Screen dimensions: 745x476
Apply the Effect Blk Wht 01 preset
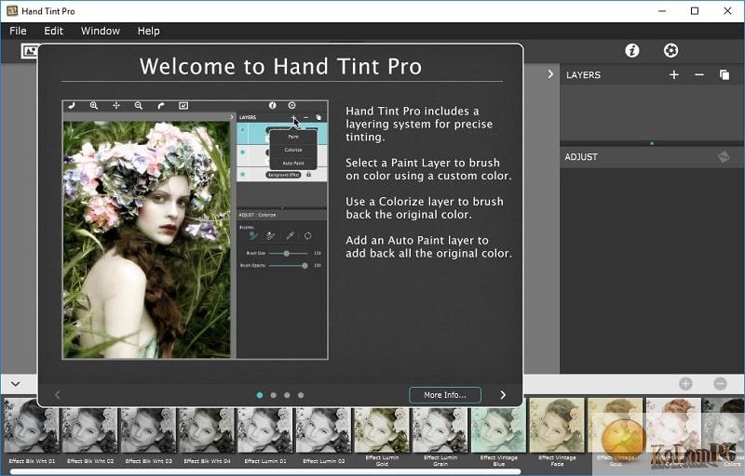[x=32, y=431]
